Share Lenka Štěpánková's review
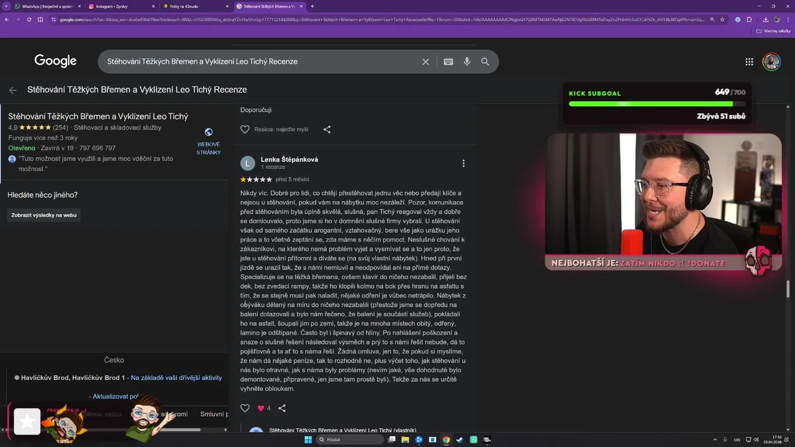The image size is (795, 447). point(282,408)
